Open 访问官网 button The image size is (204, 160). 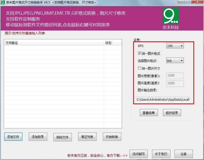(138, 154)
